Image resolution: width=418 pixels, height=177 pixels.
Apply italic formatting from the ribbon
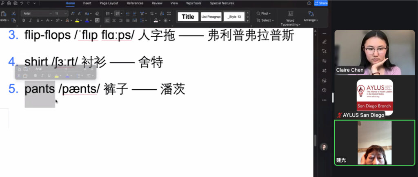pyautogui.click(x=31, y=20)
